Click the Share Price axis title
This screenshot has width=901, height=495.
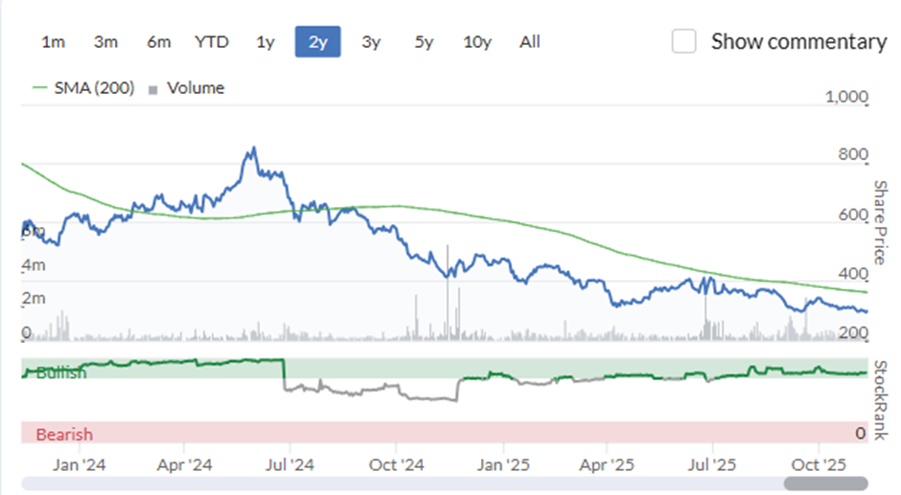click(880, 222)
